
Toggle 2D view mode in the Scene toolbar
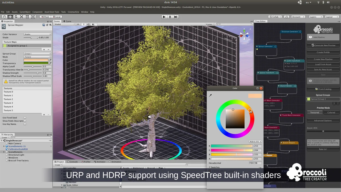point(78,24)
